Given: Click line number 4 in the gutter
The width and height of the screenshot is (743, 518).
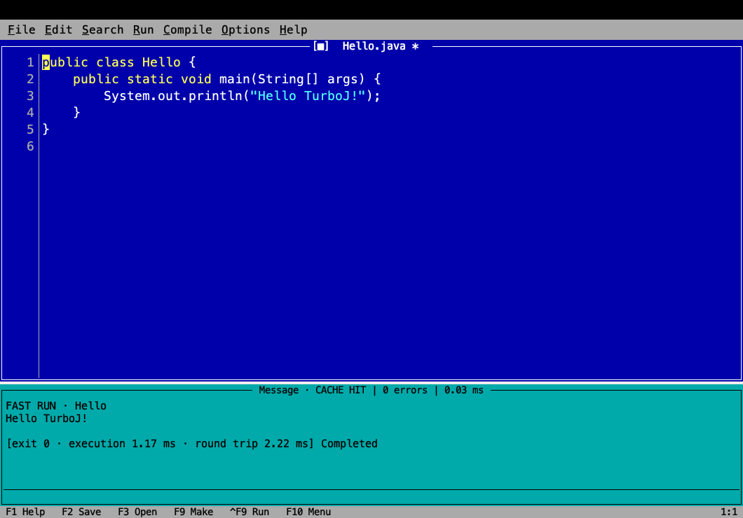Looking at the screenshot, I should [30, 113].
